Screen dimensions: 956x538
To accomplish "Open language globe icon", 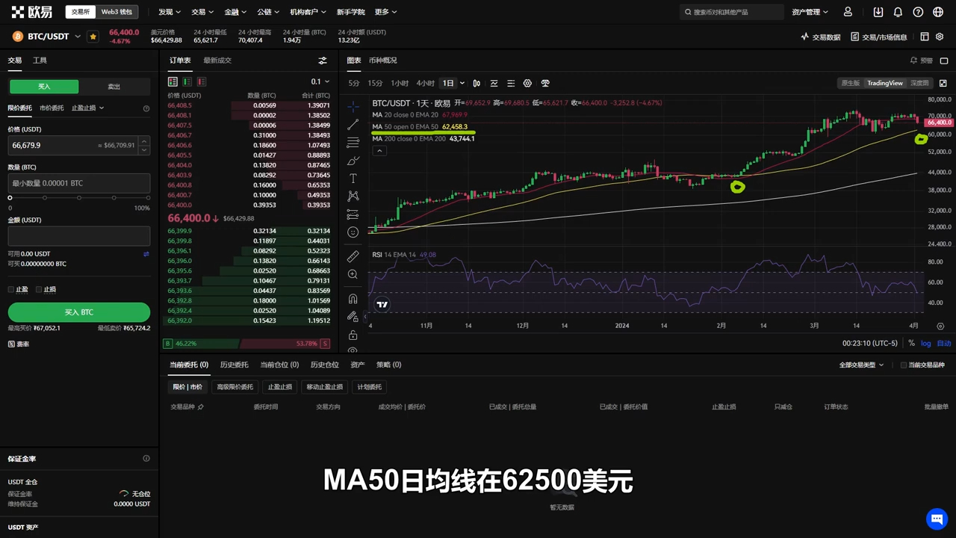I will pos(938,12).
